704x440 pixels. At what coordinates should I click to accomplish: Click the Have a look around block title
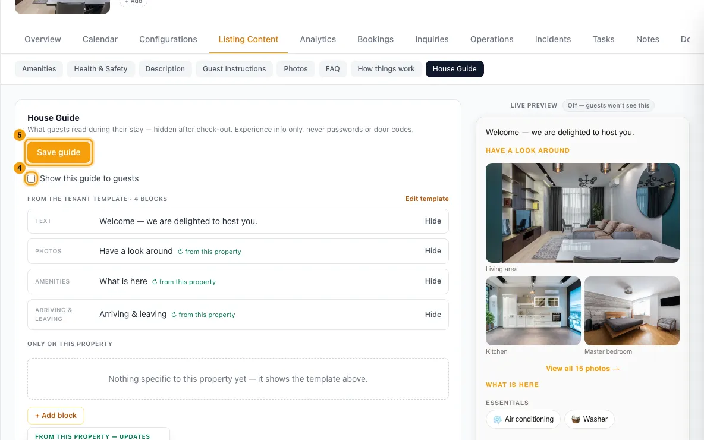[136, 251]
